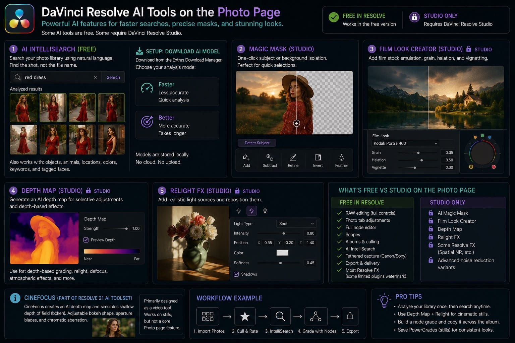Screen dimensions: 515x343
Task: Click the STUDIO ONLY column header
Action: (463, 202)
